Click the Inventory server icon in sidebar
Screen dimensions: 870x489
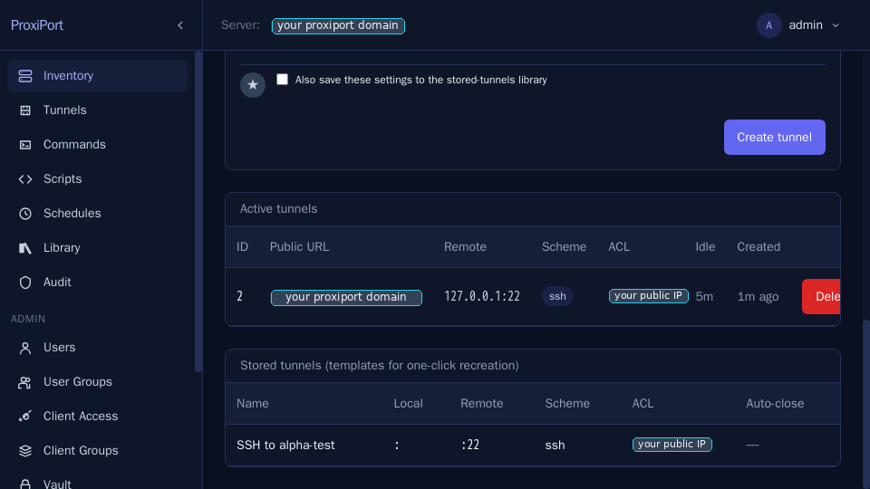[x=25, y=76]
